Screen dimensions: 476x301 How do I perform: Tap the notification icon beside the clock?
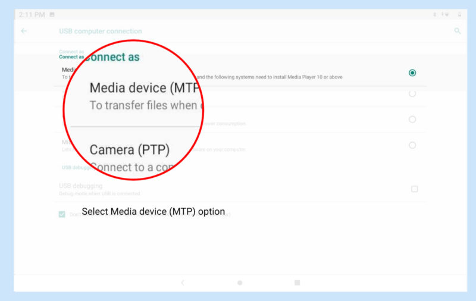pos(52,14)
